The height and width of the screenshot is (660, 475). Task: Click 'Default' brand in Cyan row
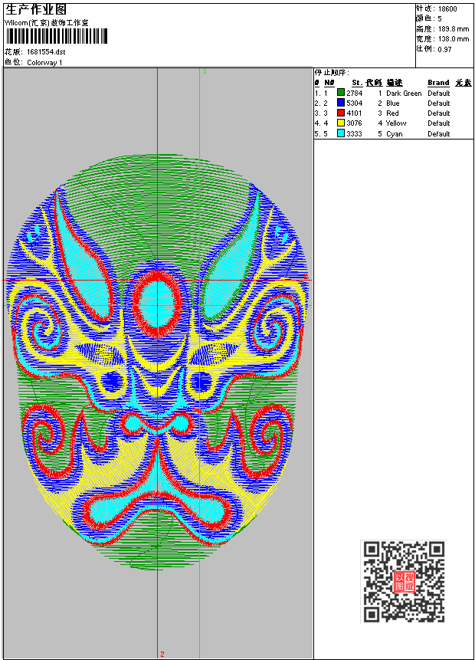pyautogui.click(x=439, y=134)
